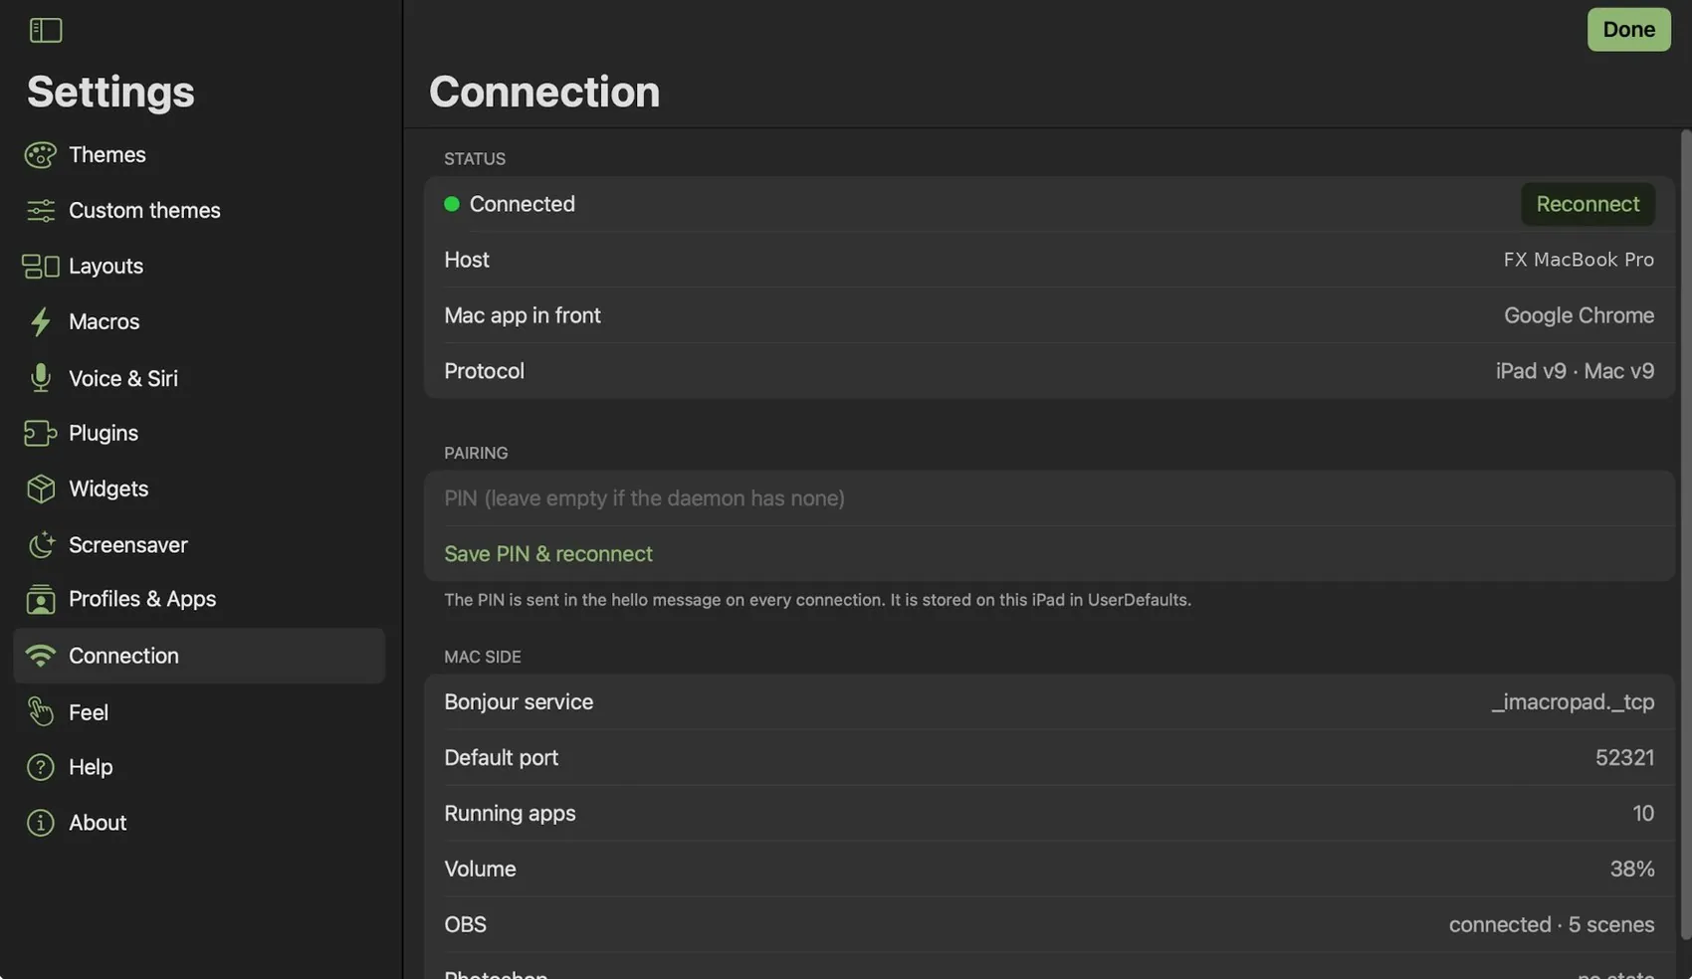Click the Screensaver moon icon
Screen dimensions: 1692x979
(41, 545)
